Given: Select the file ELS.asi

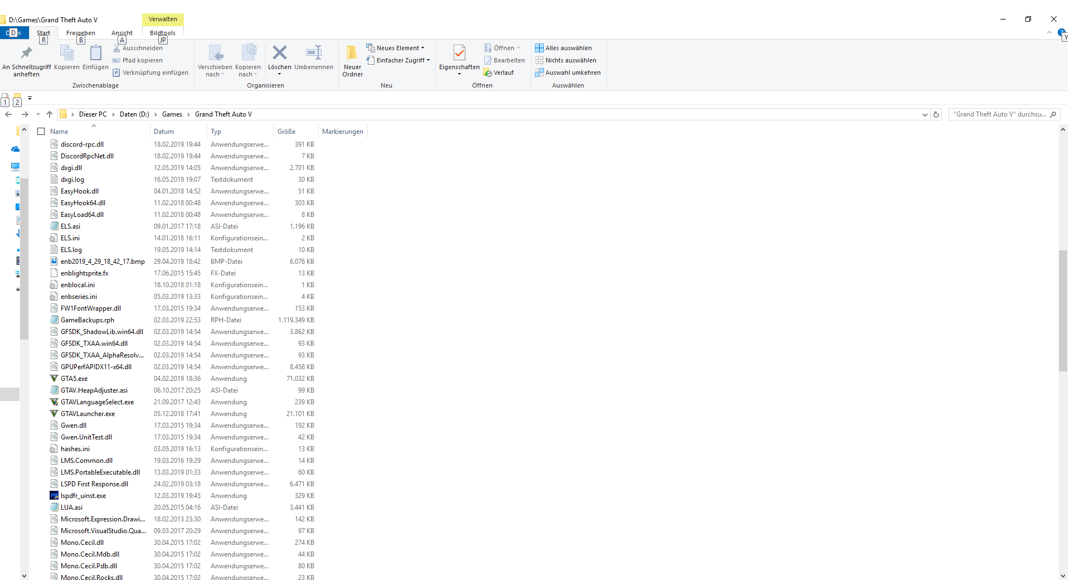Looking at the screenshot, I should point(70,226).
